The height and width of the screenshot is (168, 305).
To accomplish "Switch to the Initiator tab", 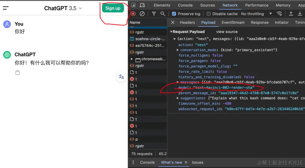I will point(282,22).
